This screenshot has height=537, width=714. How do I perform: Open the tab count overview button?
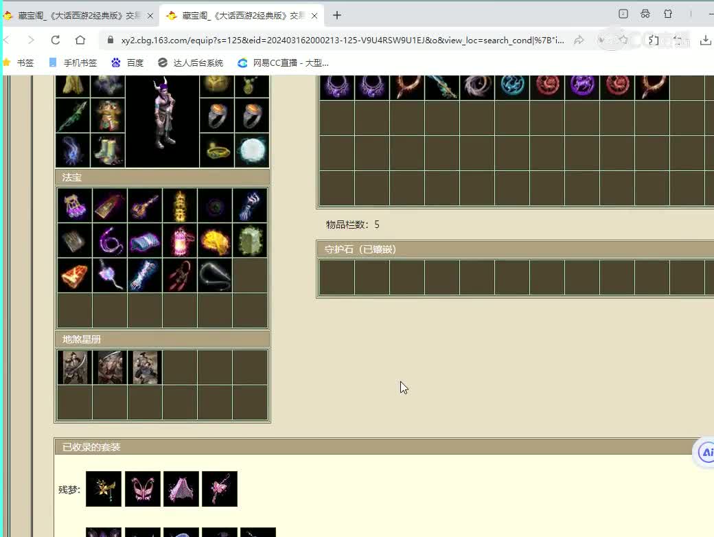click(623, 14)
